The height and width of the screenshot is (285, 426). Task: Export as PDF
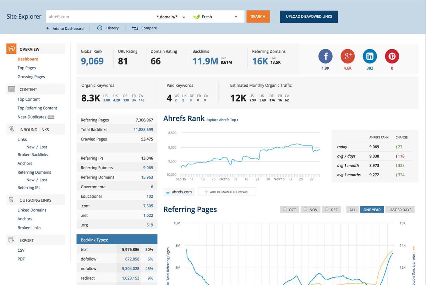point(21,259)
